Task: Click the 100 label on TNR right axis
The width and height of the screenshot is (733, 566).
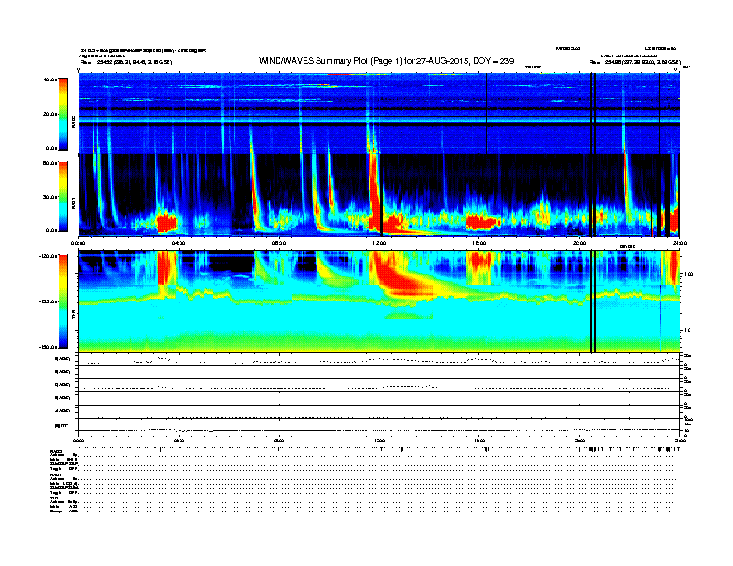Action: click(x=689, y=274)
